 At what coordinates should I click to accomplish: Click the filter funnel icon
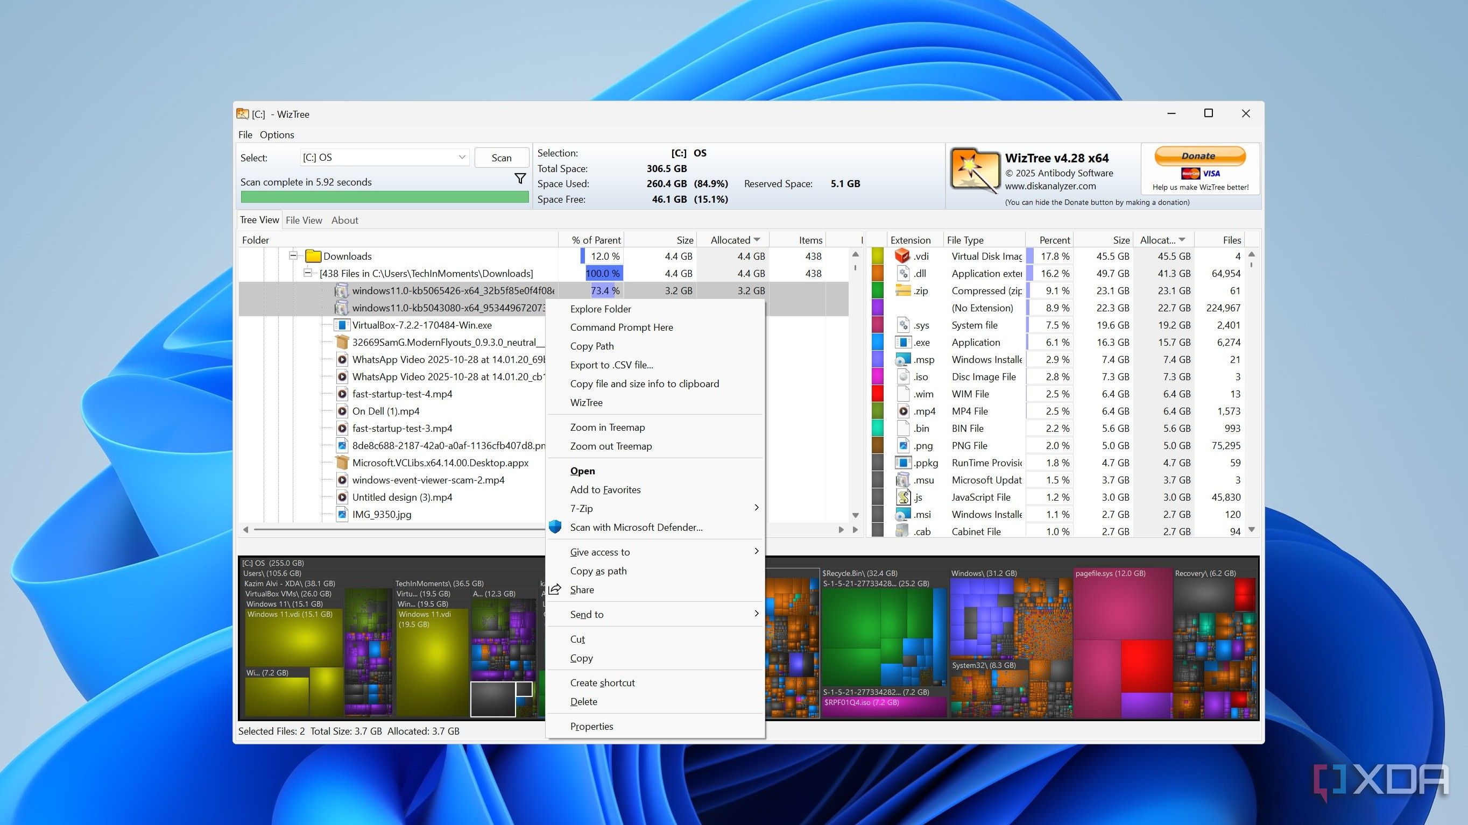[520, 179]
